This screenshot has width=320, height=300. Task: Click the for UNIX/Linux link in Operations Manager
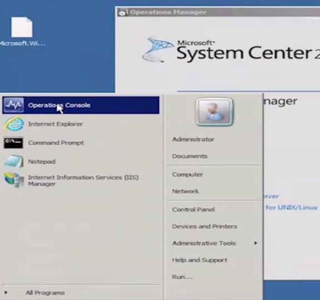(292, 208)
